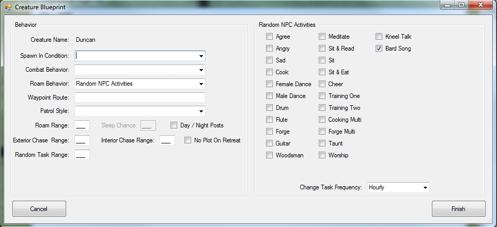The height and width of the screenshot is (227, 497).
Task: Expand the Combat Behavior dropdown
Action: [x=200, y=70]
